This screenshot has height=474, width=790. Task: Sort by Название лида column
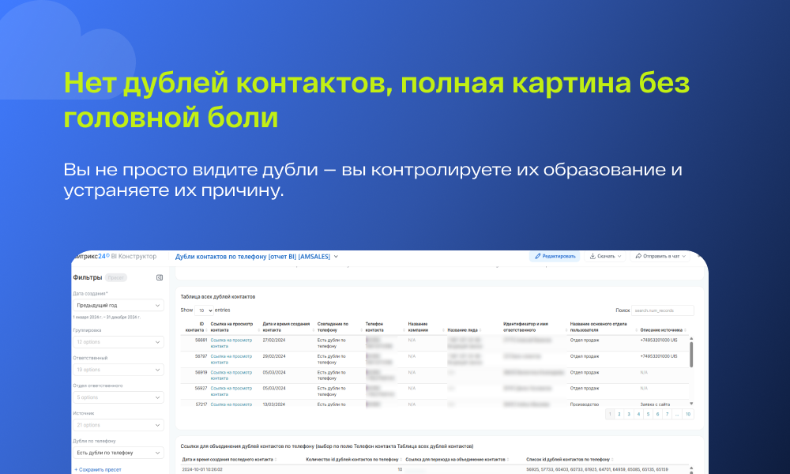pos(480,330)
